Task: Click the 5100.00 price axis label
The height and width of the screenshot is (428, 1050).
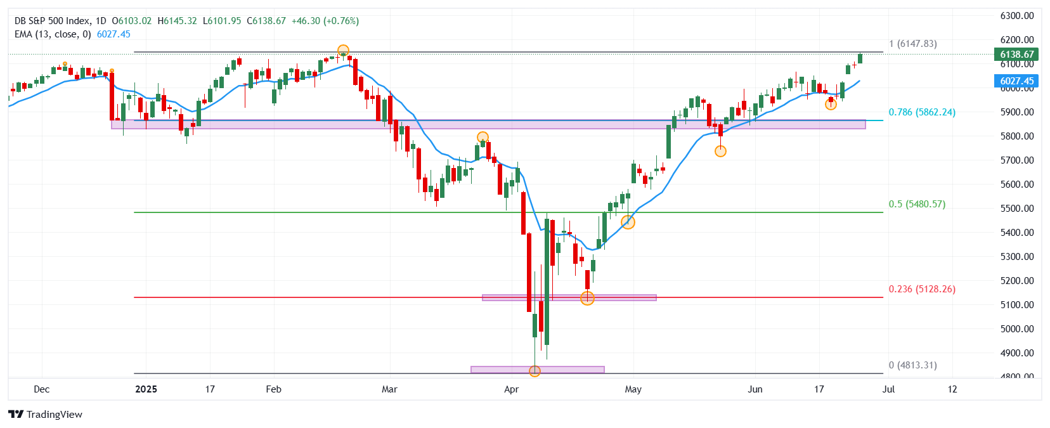Action: [x=1017, y=305]
